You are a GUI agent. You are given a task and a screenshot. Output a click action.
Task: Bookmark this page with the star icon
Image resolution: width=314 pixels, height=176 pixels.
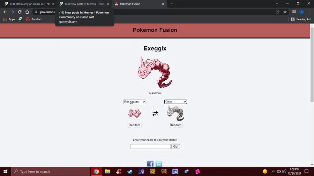tap(285, 12)
